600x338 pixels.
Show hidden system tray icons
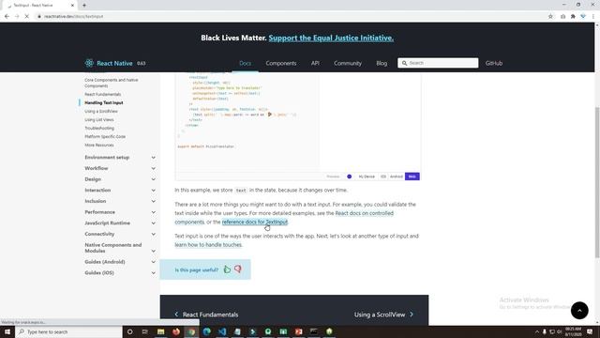(537, 331)
